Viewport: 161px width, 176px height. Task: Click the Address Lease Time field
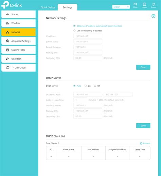click(x=80, y=100)
